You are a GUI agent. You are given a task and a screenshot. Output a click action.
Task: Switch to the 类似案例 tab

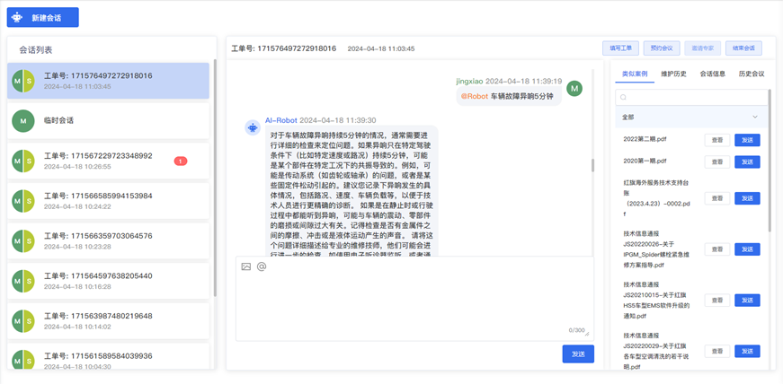point(635,74)
